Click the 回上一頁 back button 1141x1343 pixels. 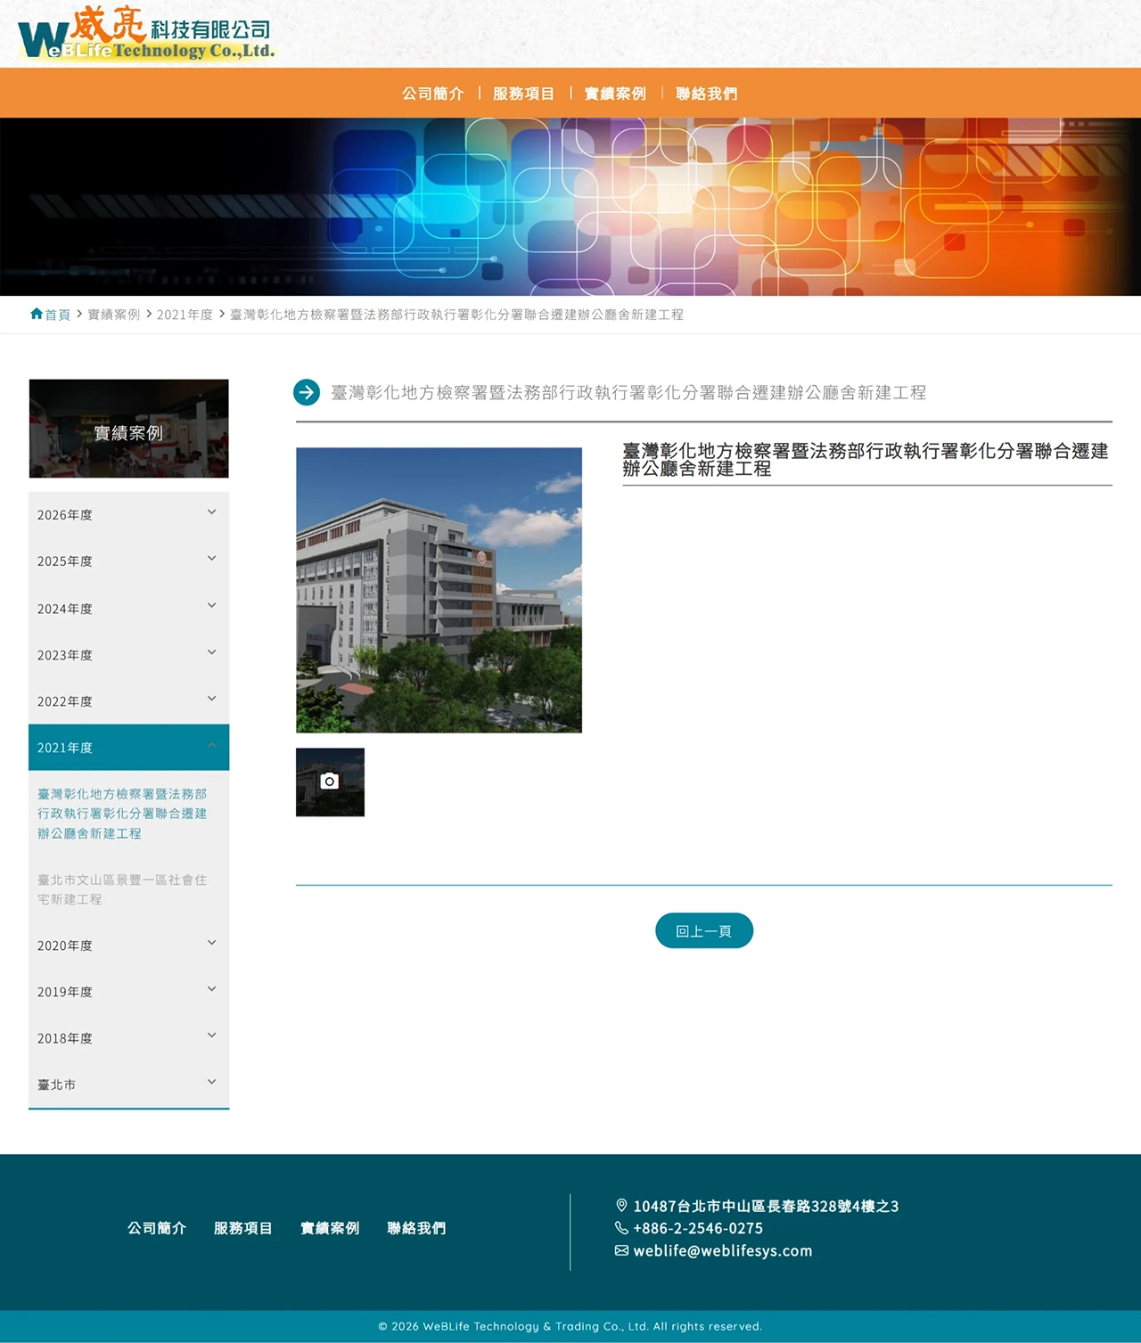click(x=704, y=930)
